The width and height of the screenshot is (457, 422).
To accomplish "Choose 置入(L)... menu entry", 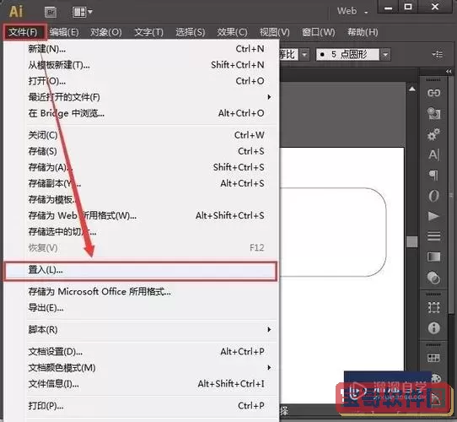I will coord(141,271).
